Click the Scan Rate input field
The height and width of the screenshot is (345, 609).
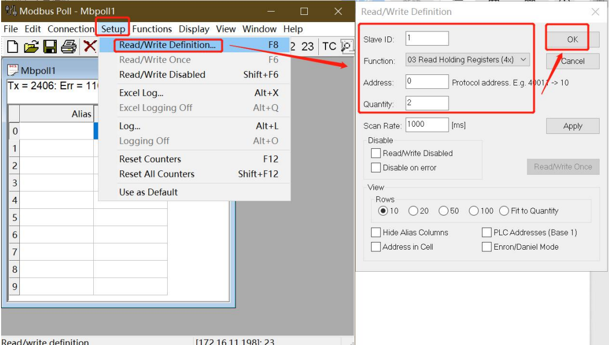pyautogui.click(x=427, y=125)
